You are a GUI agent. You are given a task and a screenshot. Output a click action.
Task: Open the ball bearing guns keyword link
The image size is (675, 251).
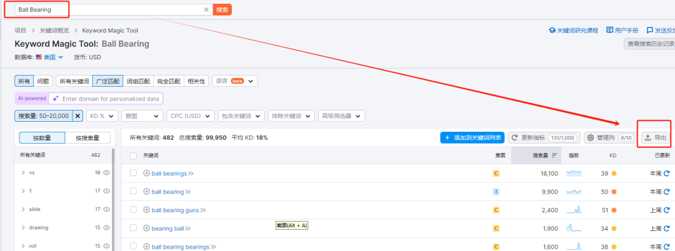pos(175,210)
